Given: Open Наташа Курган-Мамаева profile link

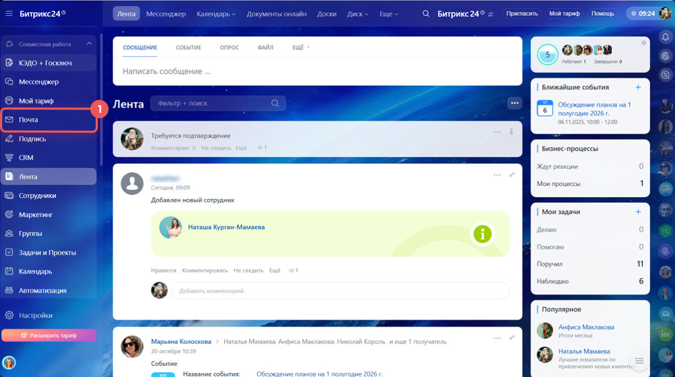Looking at the screenshot, I should click(226, 227).
